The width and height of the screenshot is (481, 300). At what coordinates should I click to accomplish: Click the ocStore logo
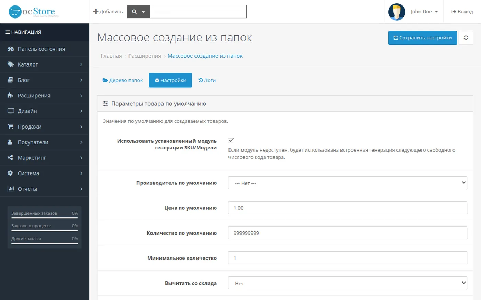[x=34, y=12]
